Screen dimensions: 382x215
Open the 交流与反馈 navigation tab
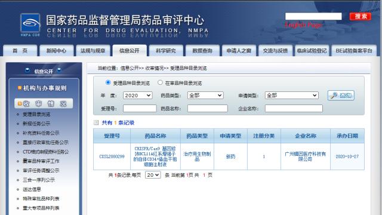[x=275, y=50]
